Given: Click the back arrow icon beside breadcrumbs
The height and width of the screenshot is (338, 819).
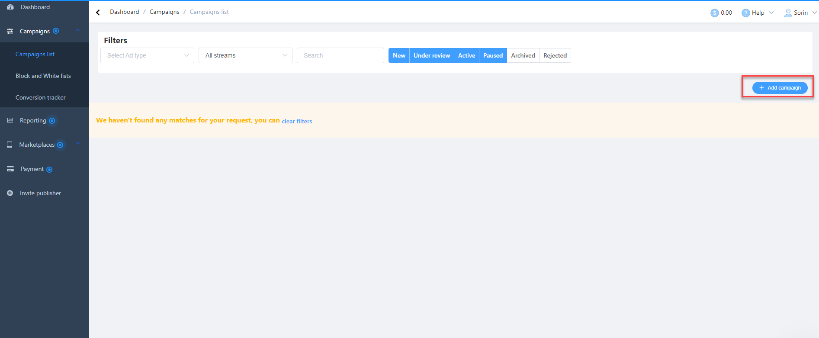Looking at the screenshot, I should [x=98, y=13].
